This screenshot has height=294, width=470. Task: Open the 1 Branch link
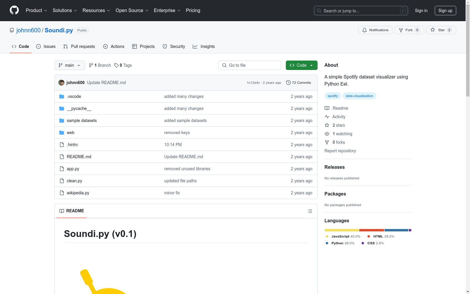point(100,65)
